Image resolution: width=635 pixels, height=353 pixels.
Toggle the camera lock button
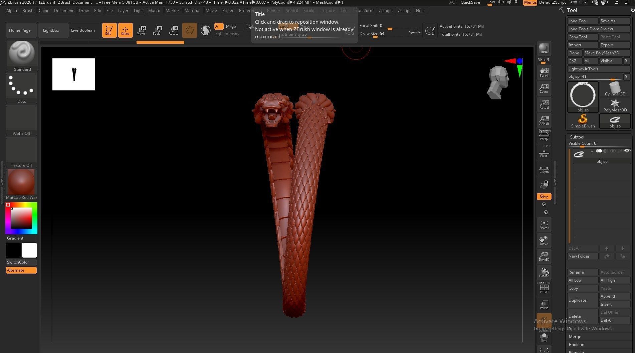pyautogui.click(x=544, y=185)
